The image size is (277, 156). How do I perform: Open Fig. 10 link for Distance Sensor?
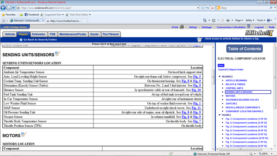click(x=196, y=90)
